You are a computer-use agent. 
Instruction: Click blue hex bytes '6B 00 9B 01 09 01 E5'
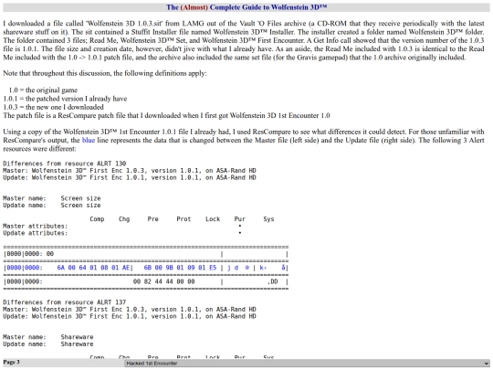click(180, 268)
